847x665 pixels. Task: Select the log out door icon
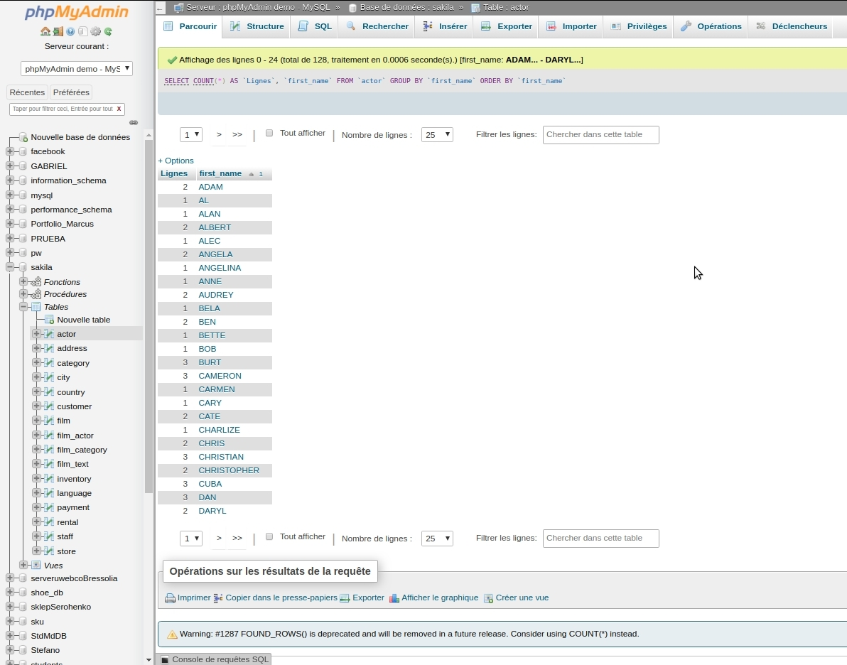tap(58, 31)
